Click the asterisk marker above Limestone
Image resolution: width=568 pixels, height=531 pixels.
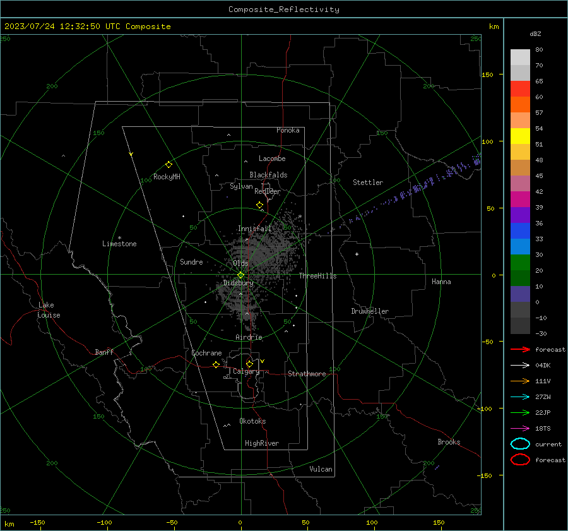coord(119,238)
